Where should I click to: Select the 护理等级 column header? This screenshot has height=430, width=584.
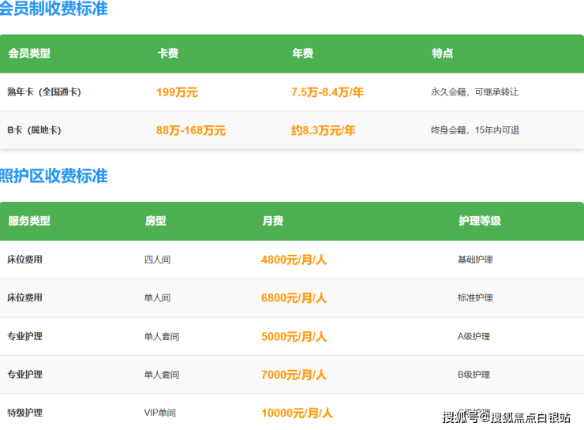[479, 221]
